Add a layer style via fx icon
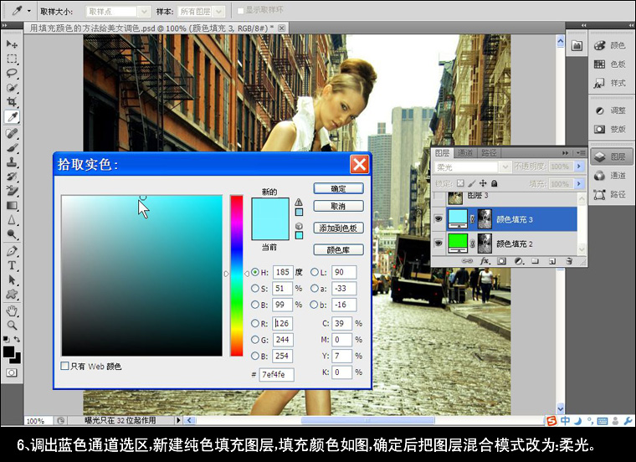Image resolution: width=636 pixels, height=462 pixels. point(485,261)
